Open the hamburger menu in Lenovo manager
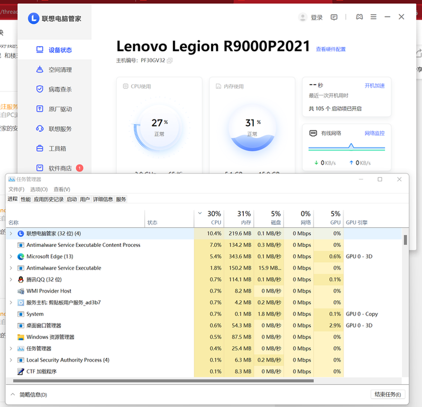The image size is (422, 407). coord(373,17)
